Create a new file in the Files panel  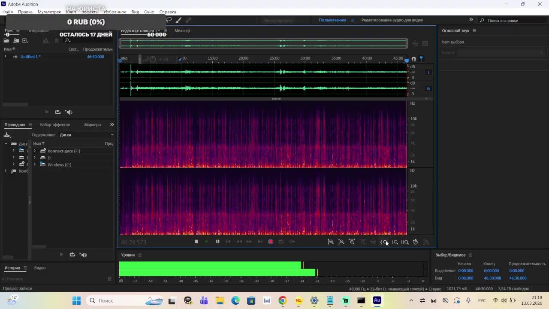point(25,41)
